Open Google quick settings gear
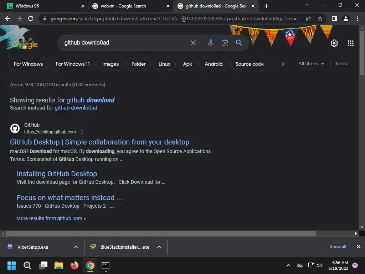Viewport: 365px width, 274px height. coord(334,43)
